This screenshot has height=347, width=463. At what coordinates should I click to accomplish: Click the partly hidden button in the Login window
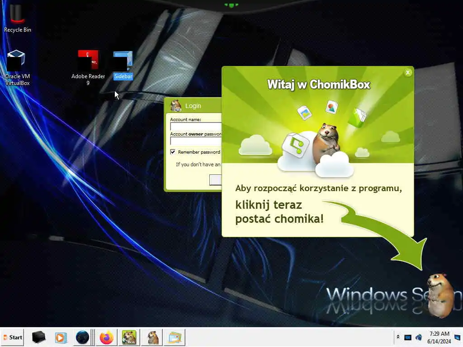point(215,180)
